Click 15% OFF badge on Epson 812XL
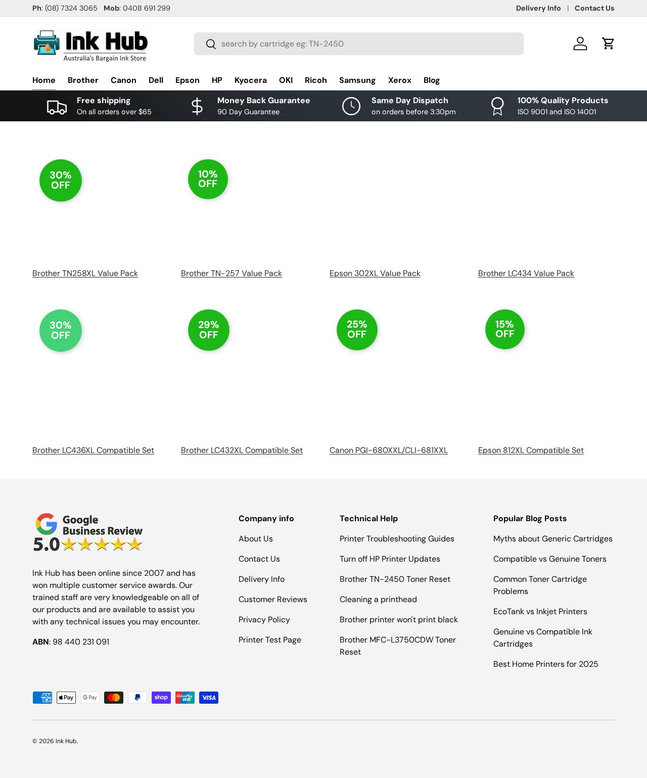Image resolution: width=647 pixels, height=778 pixels. click(x=505, y=329)
